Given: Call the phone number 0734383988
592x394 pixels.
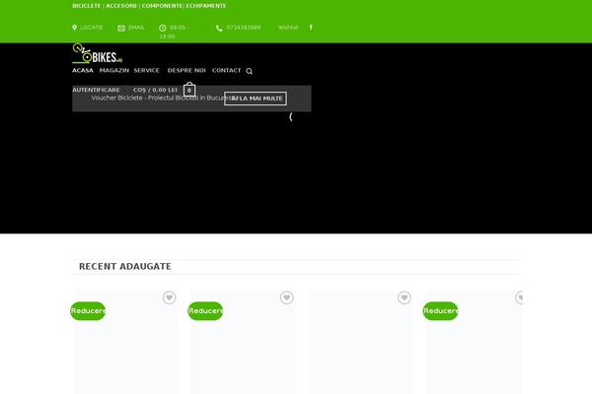Looking at the screenshot, I should pos(244,28).
